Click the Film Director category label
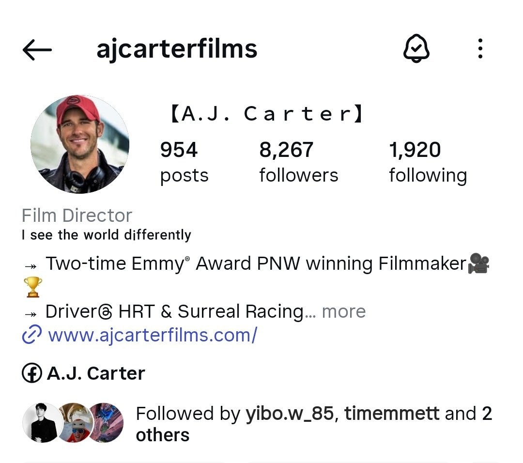 click(x=77, y=216)
